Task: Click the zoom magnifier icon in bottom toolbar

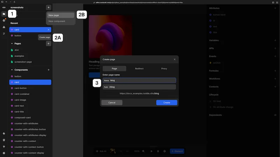Action: point(143,151)
